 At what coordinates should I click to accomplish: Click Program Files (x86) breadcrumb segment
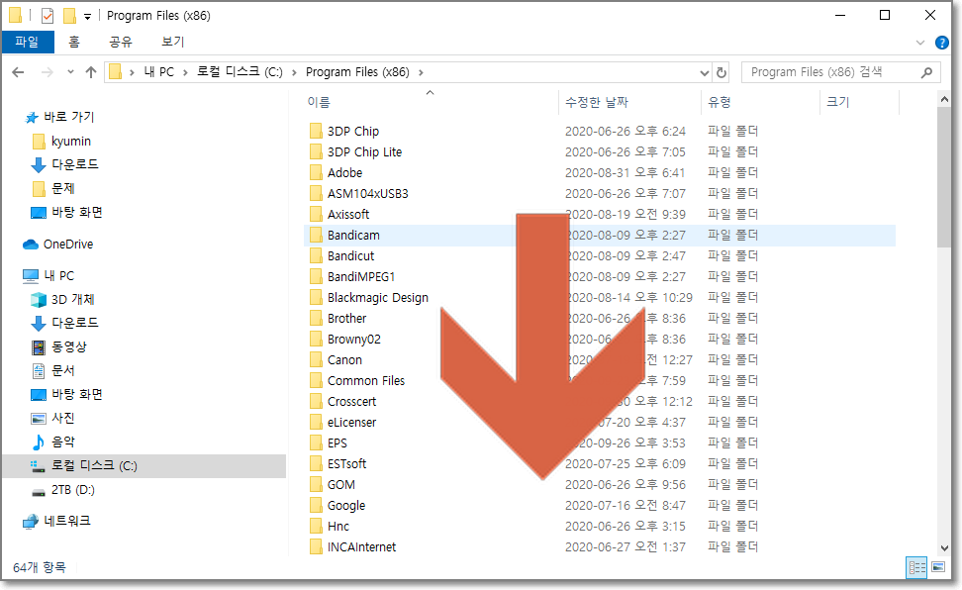[x=357, y=72]
